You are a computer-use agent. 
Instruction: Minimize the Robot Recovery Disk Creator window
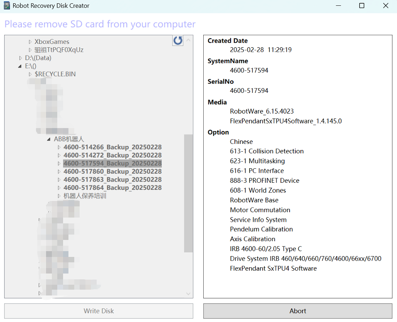[x=339, y=5]
